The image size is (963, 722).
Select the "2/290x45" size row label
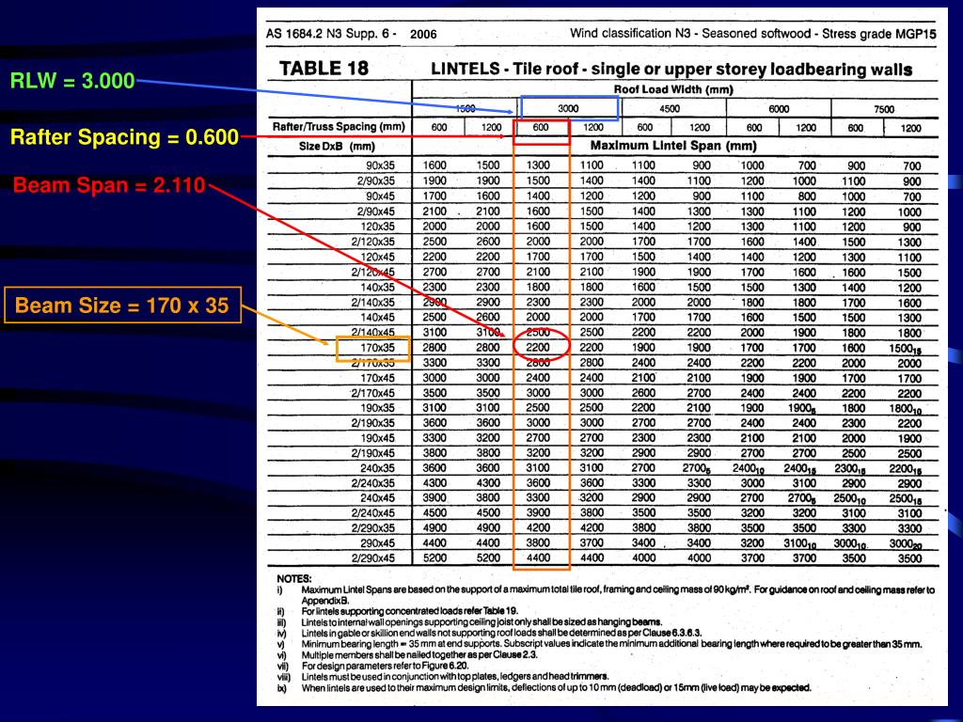click(x=372, y=558)
